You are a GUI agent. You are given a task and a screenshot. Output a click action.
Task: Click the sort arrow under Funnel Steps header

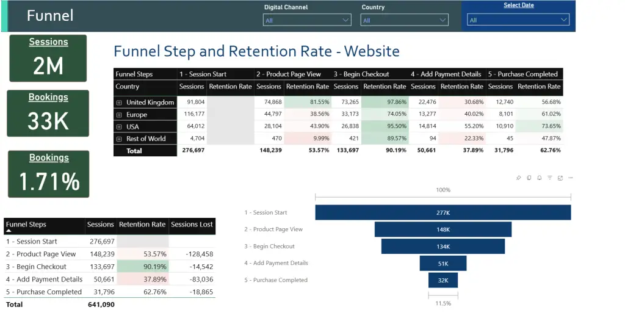[10, 231]
